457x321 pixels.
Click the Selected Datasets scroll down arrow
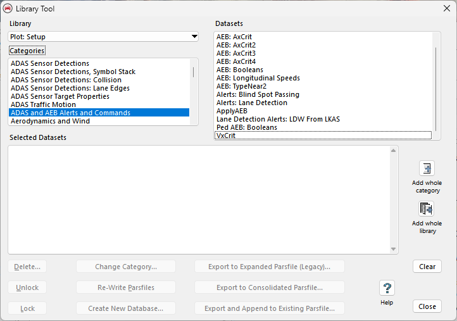point(394,249)
